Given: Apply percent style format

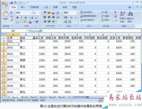Looking at the screenshot, I should coord(71,18).
